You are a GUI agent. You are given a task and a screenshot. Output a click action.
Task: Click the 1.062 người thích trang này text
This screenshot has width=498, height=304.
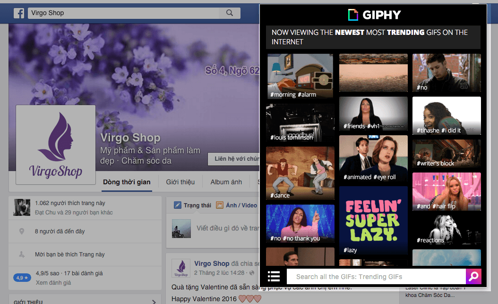(x=70, y=203)
